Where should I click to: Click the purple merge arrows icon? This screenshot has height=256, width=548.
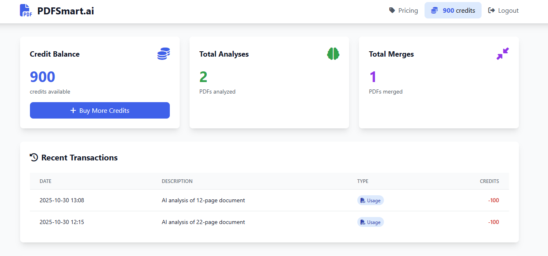pos(502,54)
